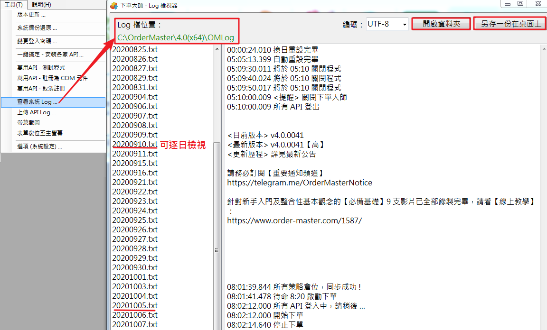Select file 20200909.txt
The image size is (547, 330).
tap(135, 135)
